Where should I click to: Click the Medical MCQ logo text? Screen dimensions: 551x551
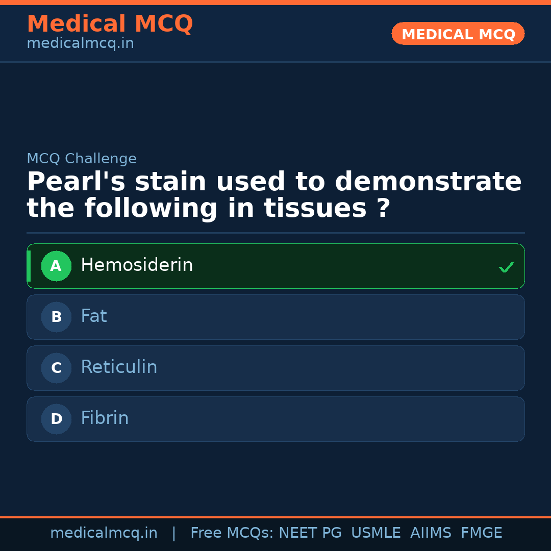click(110, 24)
